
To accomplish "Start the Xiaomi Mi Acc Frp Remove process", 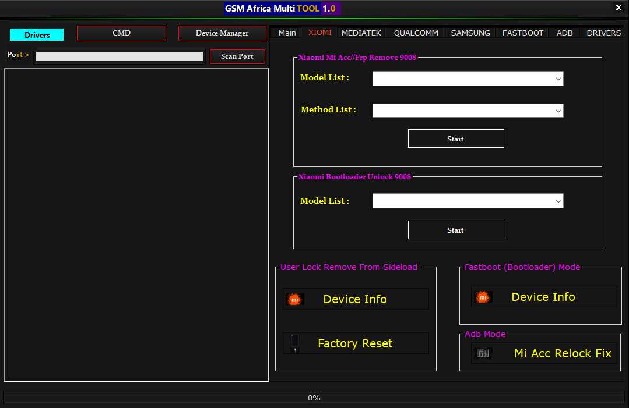I will pos(455,138).
